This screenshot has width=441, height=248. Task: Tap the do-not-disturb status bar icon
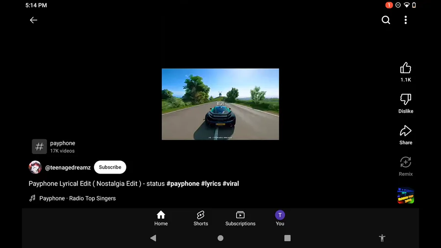click(x=398, y=5)
